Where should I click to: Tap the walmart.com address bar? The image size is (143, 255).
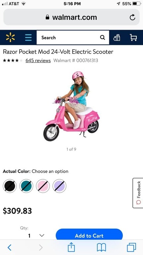(x=71, y=17)
